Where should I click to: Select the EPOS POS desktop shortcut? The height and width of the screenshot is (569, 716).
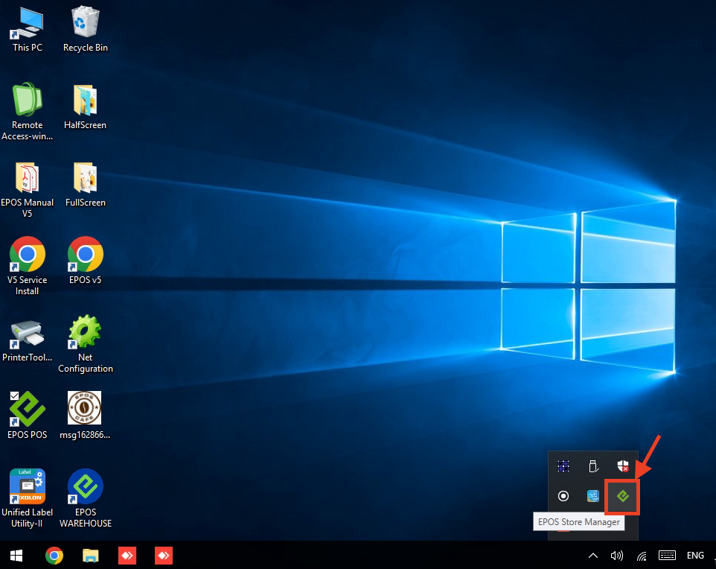pos(27,416)
